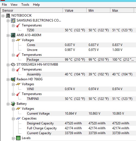Open the View menu
Screen dimensions: 136x141
tap(14, 5)
